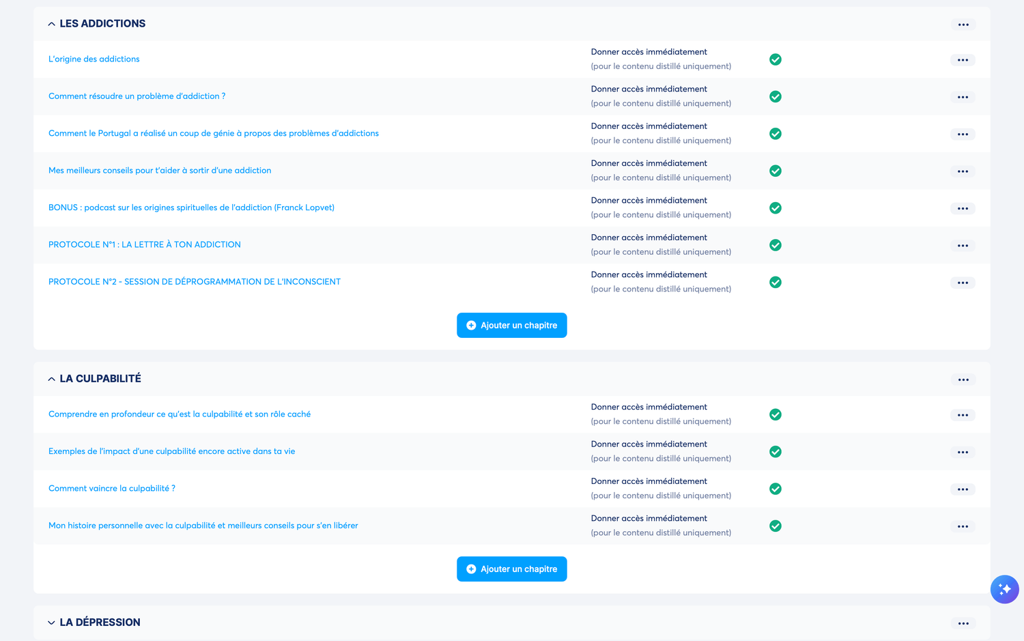Screen dimensions: 1024x641
Task: Click the LES ADDICTIONS section title
Action: (102, 24)
